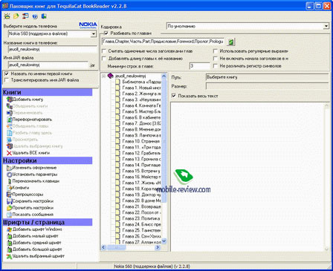
Task: Uncheck Назвать по имени первой книги
Action: [x=7, y=74]
